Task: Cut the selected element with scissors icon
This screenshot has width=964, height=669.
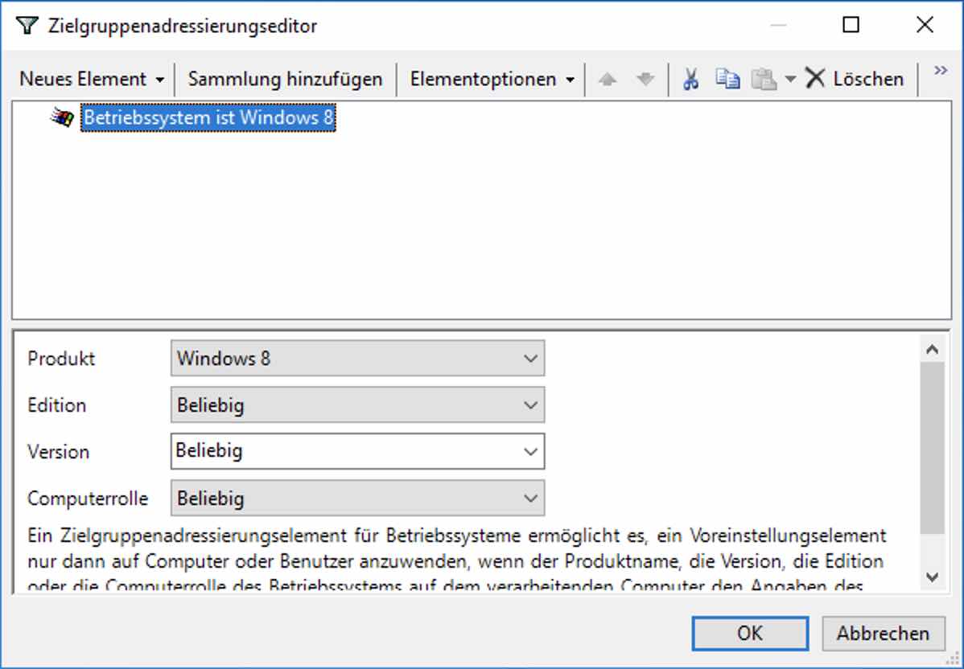Action: (x=691, y=80)
